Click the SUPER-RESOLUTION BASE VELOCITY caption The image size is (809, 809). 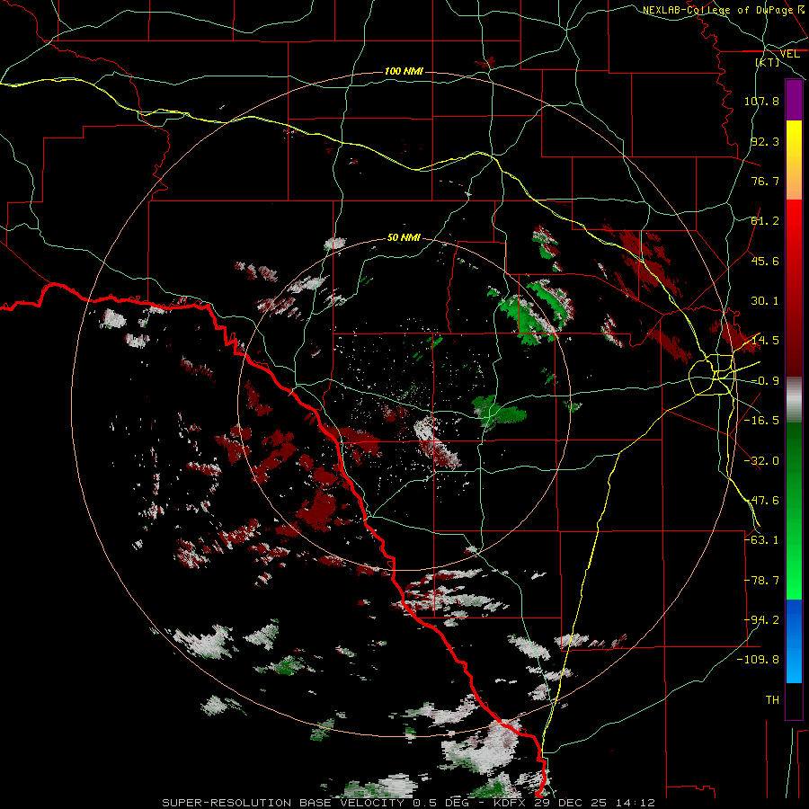(283, 803)
